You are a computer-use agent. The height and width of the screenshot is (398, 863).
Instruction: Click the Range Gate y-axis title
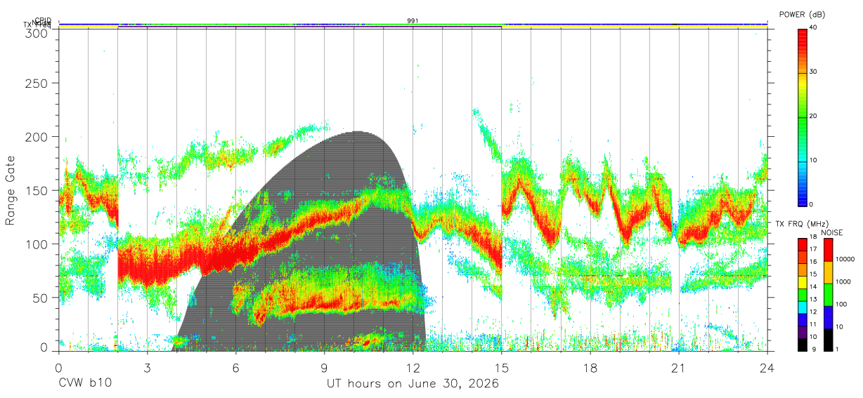pyautogui.click(x=11, y=191)
